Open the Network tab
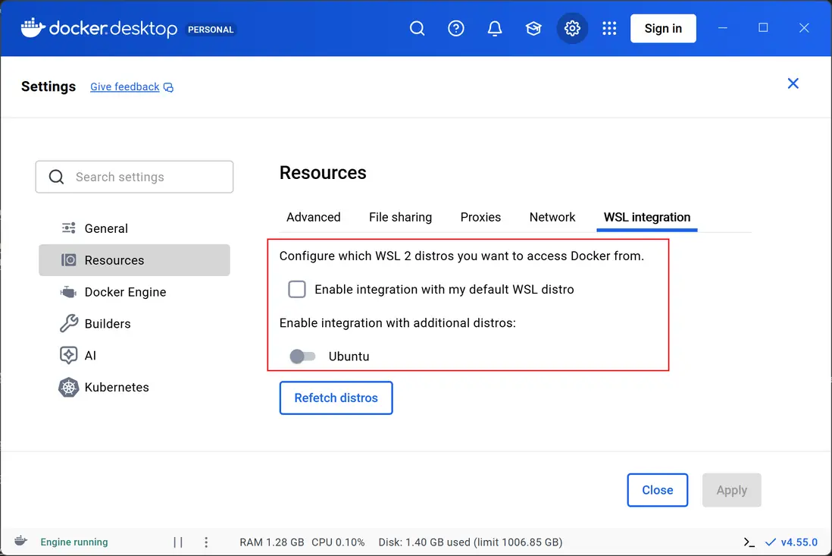 point(552,217)
